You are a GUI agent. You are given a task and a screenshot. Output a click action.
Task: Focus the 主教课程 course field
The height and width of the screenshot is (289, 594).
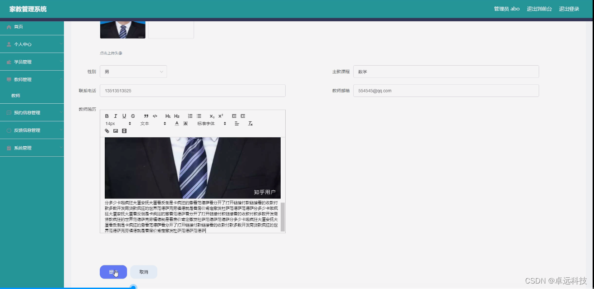click(x=446, y=72)
